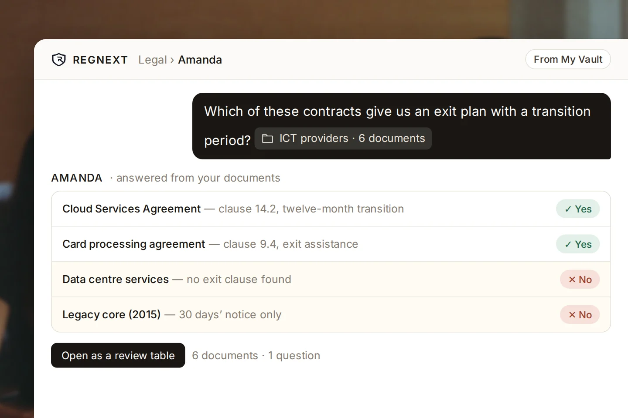
Task: Click the 'no exit clause found' text
Action: click(x=239, y=280)
